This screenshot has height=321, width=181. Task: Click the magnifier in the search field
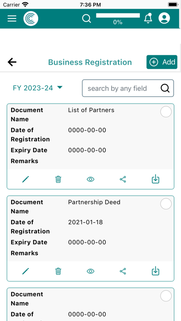(x=165, y=88)
